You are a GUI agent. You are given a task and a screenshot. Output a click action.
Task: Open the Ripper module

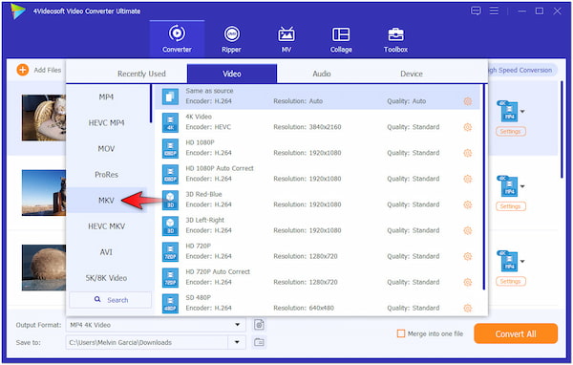click(231, 39)
